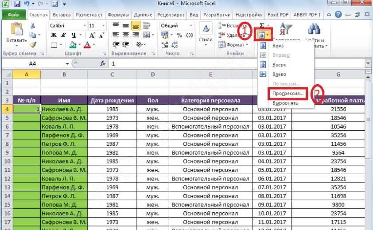
Task: Click the AutoSum sigma icon
Action: point(261,26)
